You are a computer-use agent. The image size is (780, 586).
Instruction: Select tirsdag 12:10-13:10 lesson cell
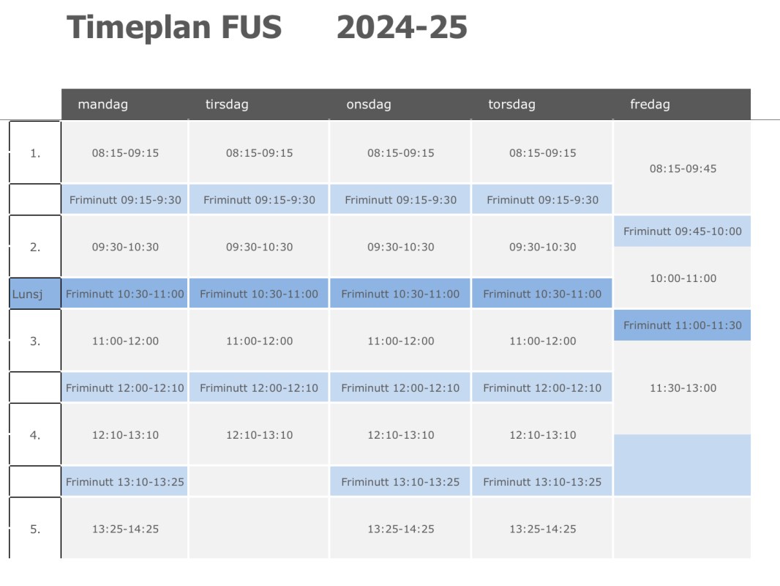pos(259,434)
